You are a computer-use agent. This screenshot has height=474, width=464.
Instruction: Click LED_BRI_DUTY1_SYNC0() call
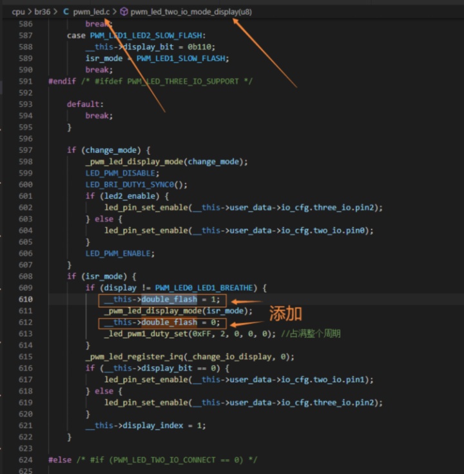136,184
